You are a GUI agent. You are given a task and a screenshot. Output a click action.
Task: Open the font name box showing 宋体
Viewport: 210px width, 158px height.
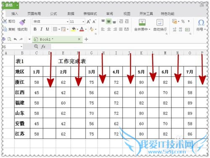coord(50,22)
